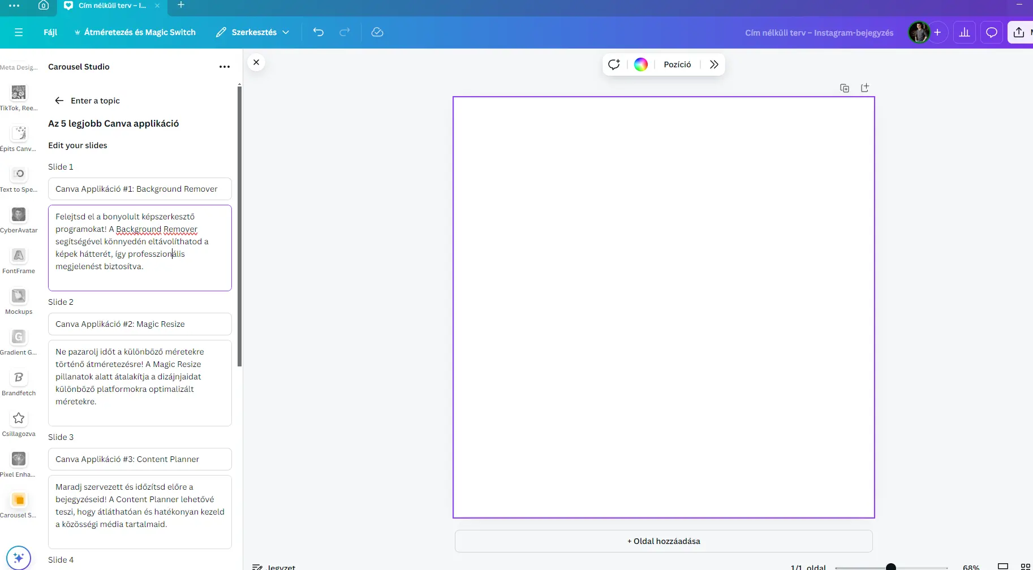Open the TikTok, Reels app
This screenshot has width=1033, height=570.
(x=19, y=97)
